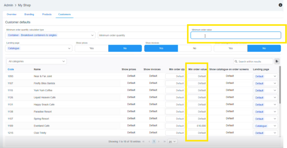287x148 pixels.
Task: Open Landing page dropdown for Firefly Bliss Barista
Action: click(x=265, y=83)
